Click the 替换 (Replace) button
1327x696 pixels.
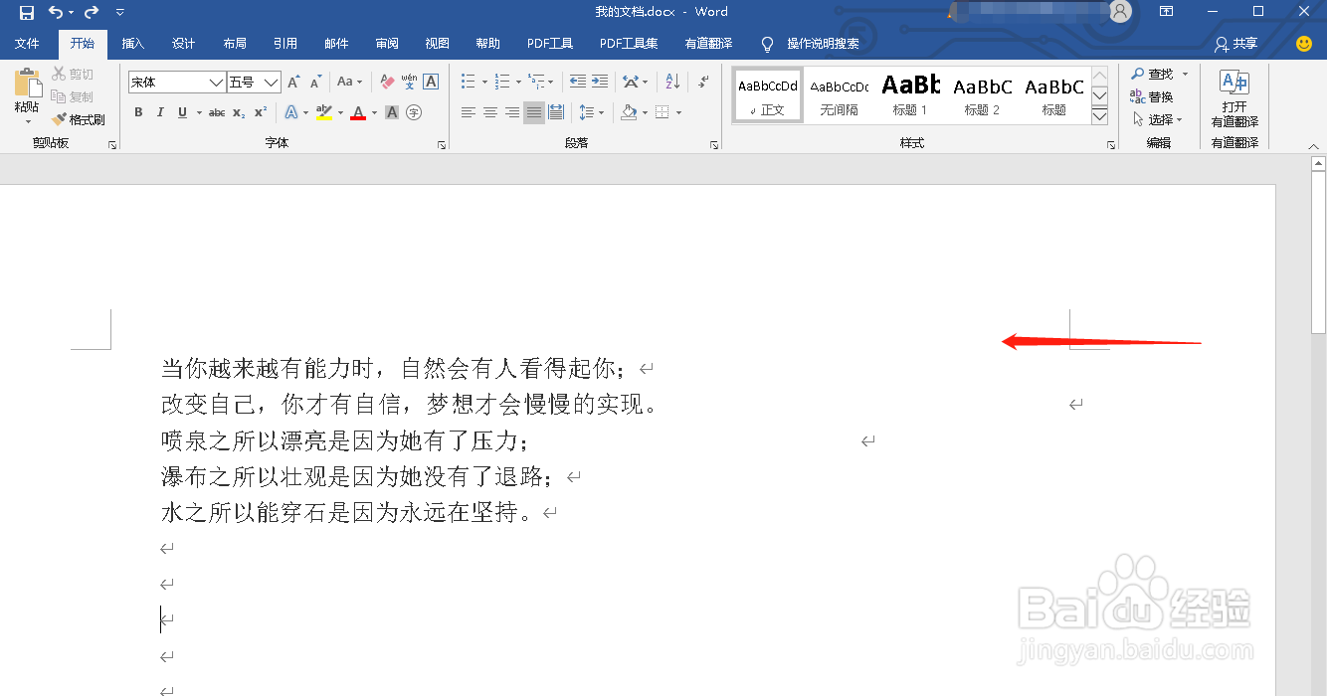point(1154,95)
